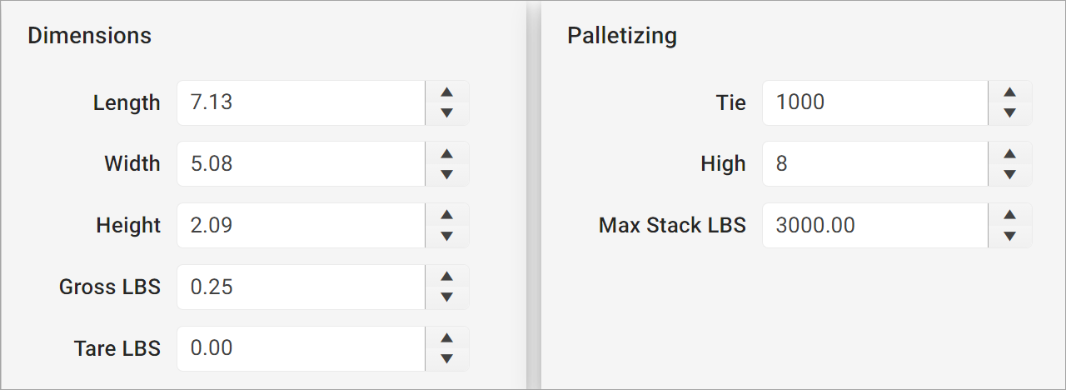Lower the Height value using down arrow
1066x390 pixels.
[446, 236]
